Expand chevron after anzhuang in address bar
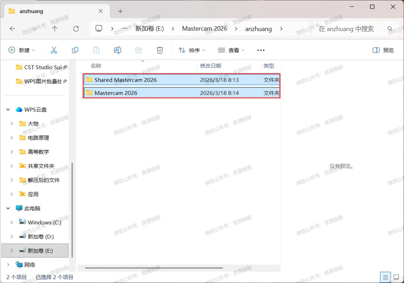The height and width of the screenshot is (283, 404). point(281,29)
